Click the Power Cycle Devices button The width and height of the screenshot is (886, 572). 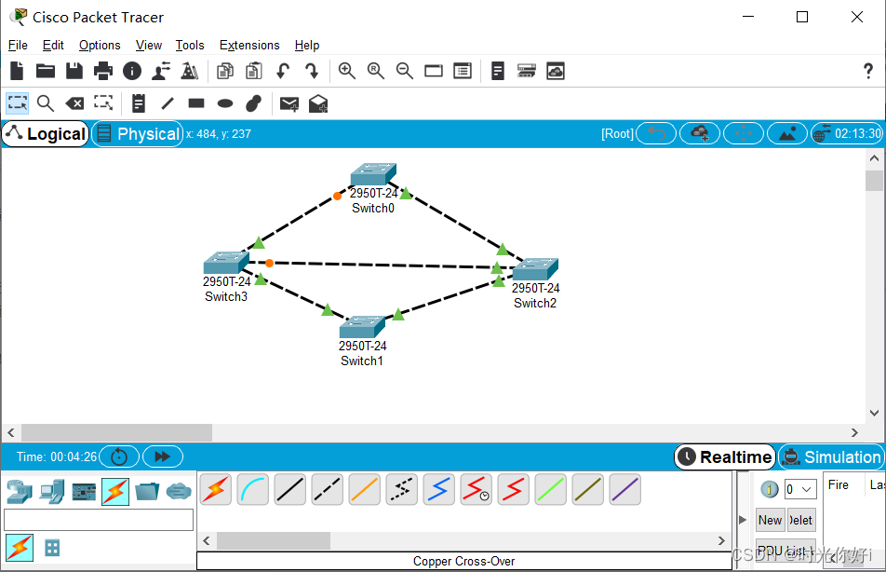tap(119, 456)
